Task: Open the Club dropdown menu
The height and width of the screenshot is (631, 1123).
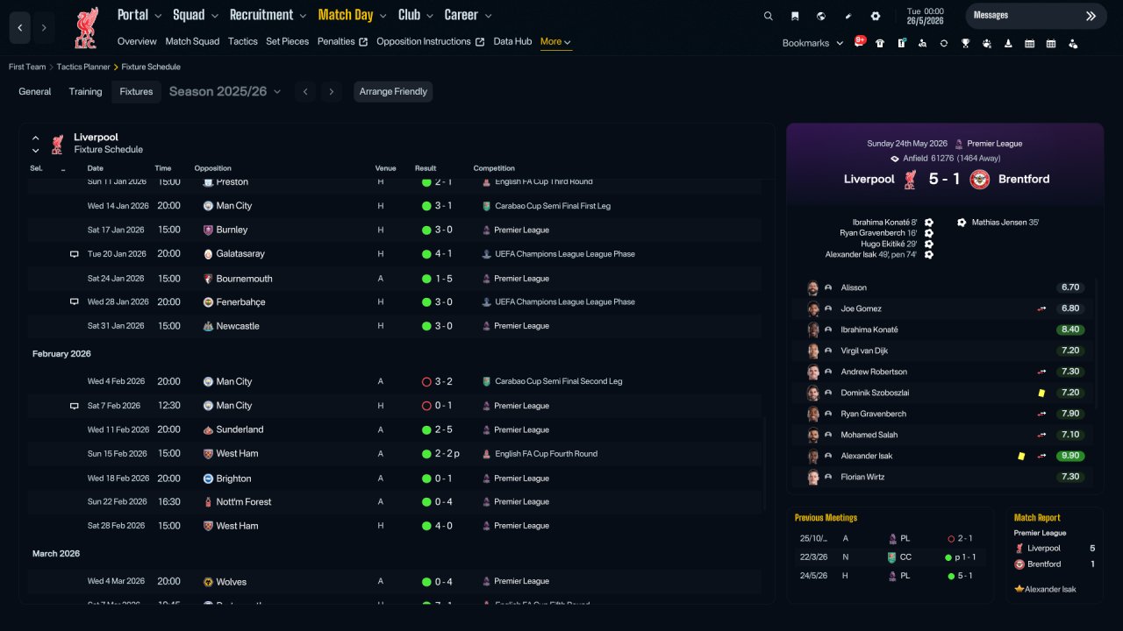Action: coord(416,15)
